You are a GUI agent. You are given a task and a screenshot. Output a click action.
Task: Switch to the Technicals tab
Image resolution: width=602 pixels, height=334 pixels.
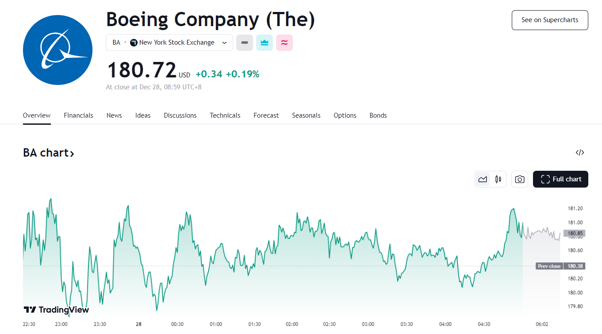coord(225,115)
